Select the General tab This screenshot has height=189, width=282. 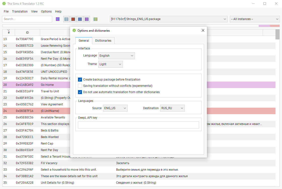84,41
